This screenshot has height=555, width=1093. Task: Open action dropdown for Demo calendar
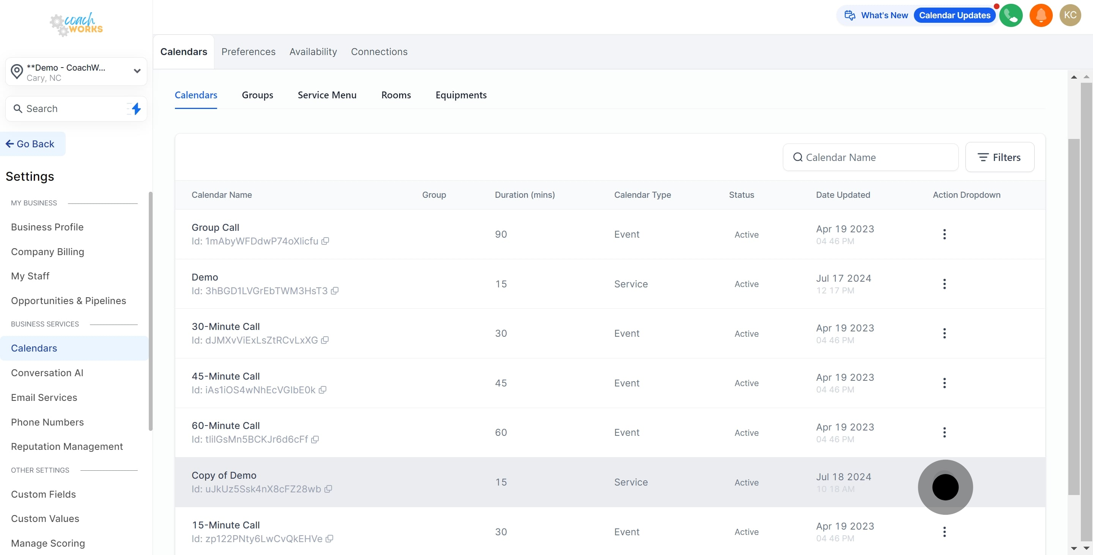tap(944, 284)
